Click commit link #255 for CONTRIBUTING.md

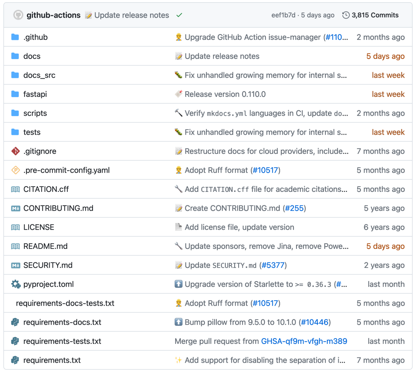[294, 208]
